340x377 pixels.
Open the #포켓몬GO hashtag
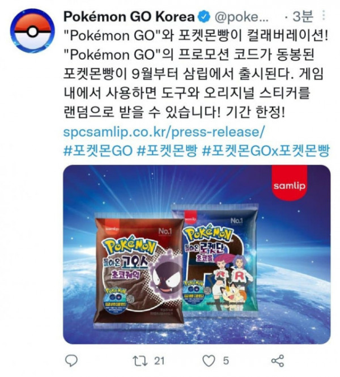[98, 151]
